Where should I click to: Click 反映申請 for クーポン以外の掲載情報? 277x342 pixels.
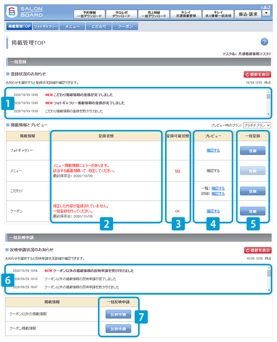pyautogui.click(x=118, y=314)
